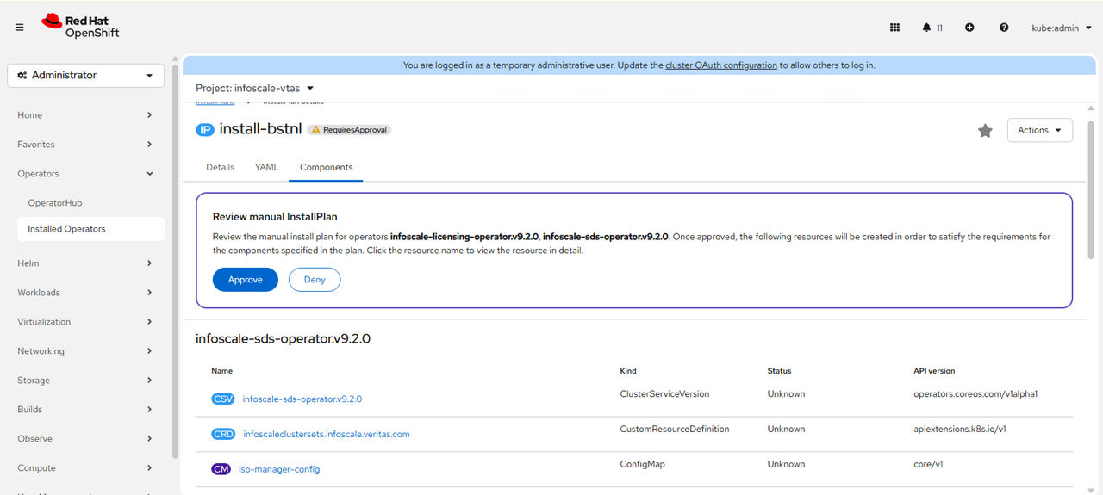Click the RequiresApproval status label
Viewport: 1103px width, 495px height.
(x=349, y=130)
